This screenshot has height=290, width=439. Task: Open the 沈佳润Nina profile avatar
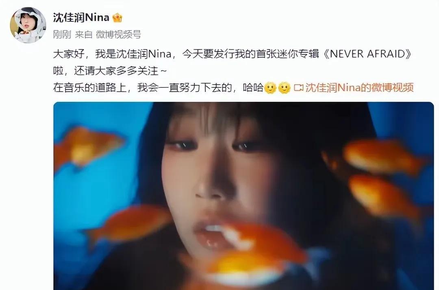coord(28,25)
